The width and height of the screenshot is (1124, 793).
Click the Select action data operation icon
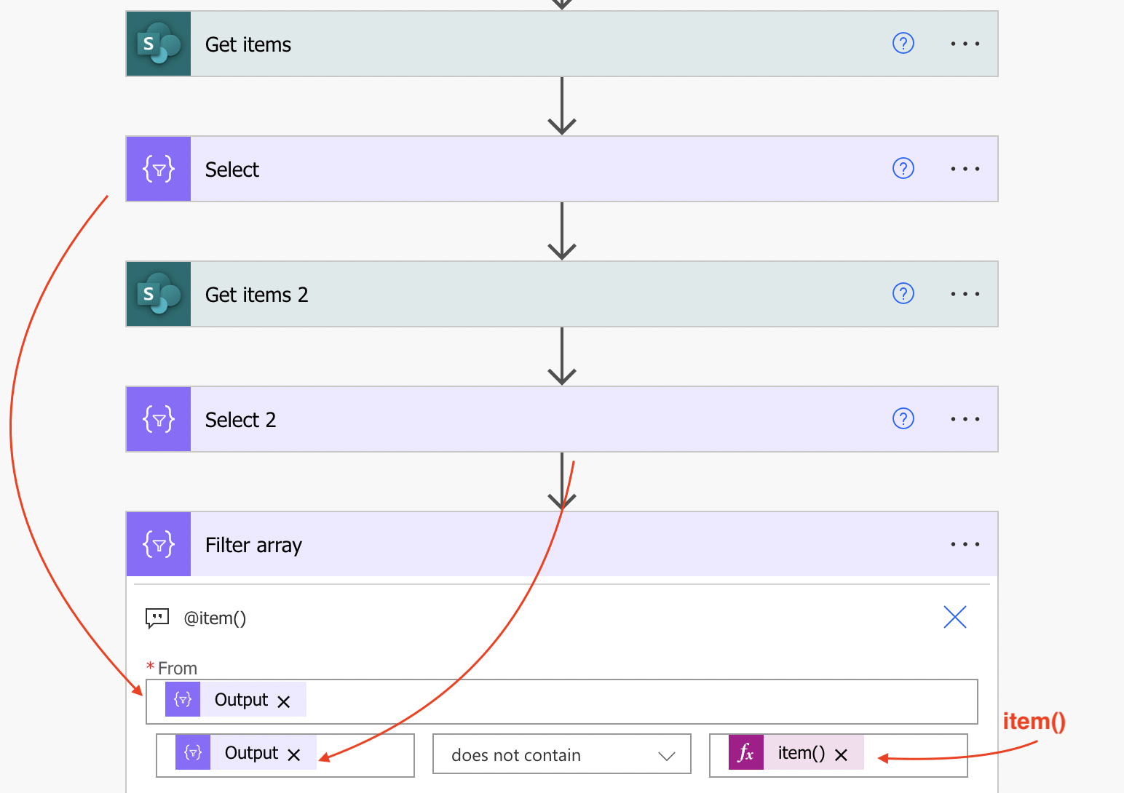[159, 169]
